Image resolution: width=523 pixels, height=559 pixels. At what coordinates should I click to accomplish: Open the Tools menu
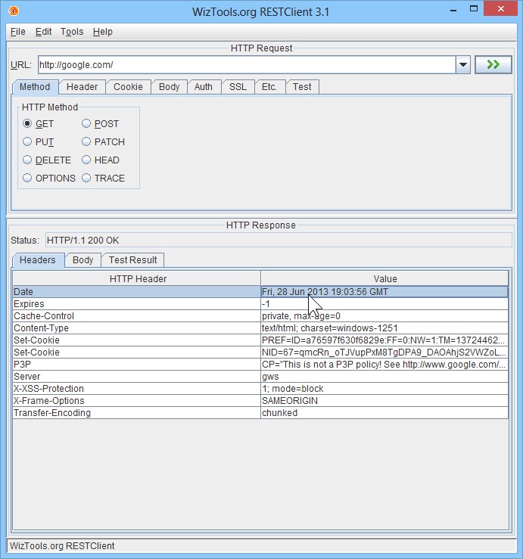[72, 32]
